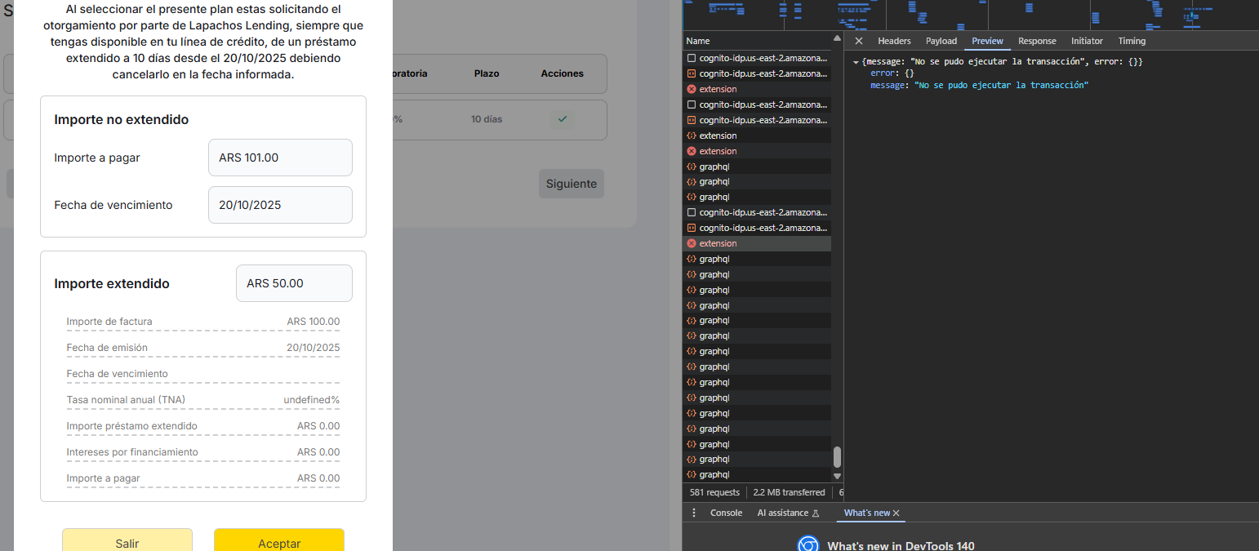Screen dimensions: 1259x551
Task: Close the What's new drawer tab
Action: [896, 513]
